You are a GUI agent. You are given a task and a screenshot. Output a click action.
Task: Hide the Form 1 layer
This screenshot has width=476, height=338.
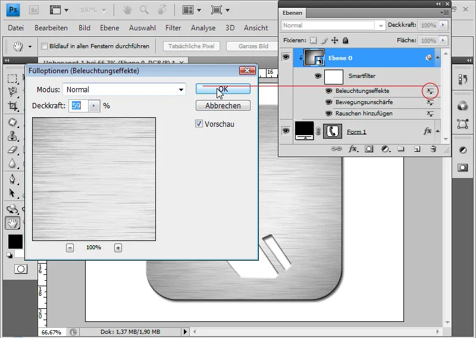coord(286,131)
